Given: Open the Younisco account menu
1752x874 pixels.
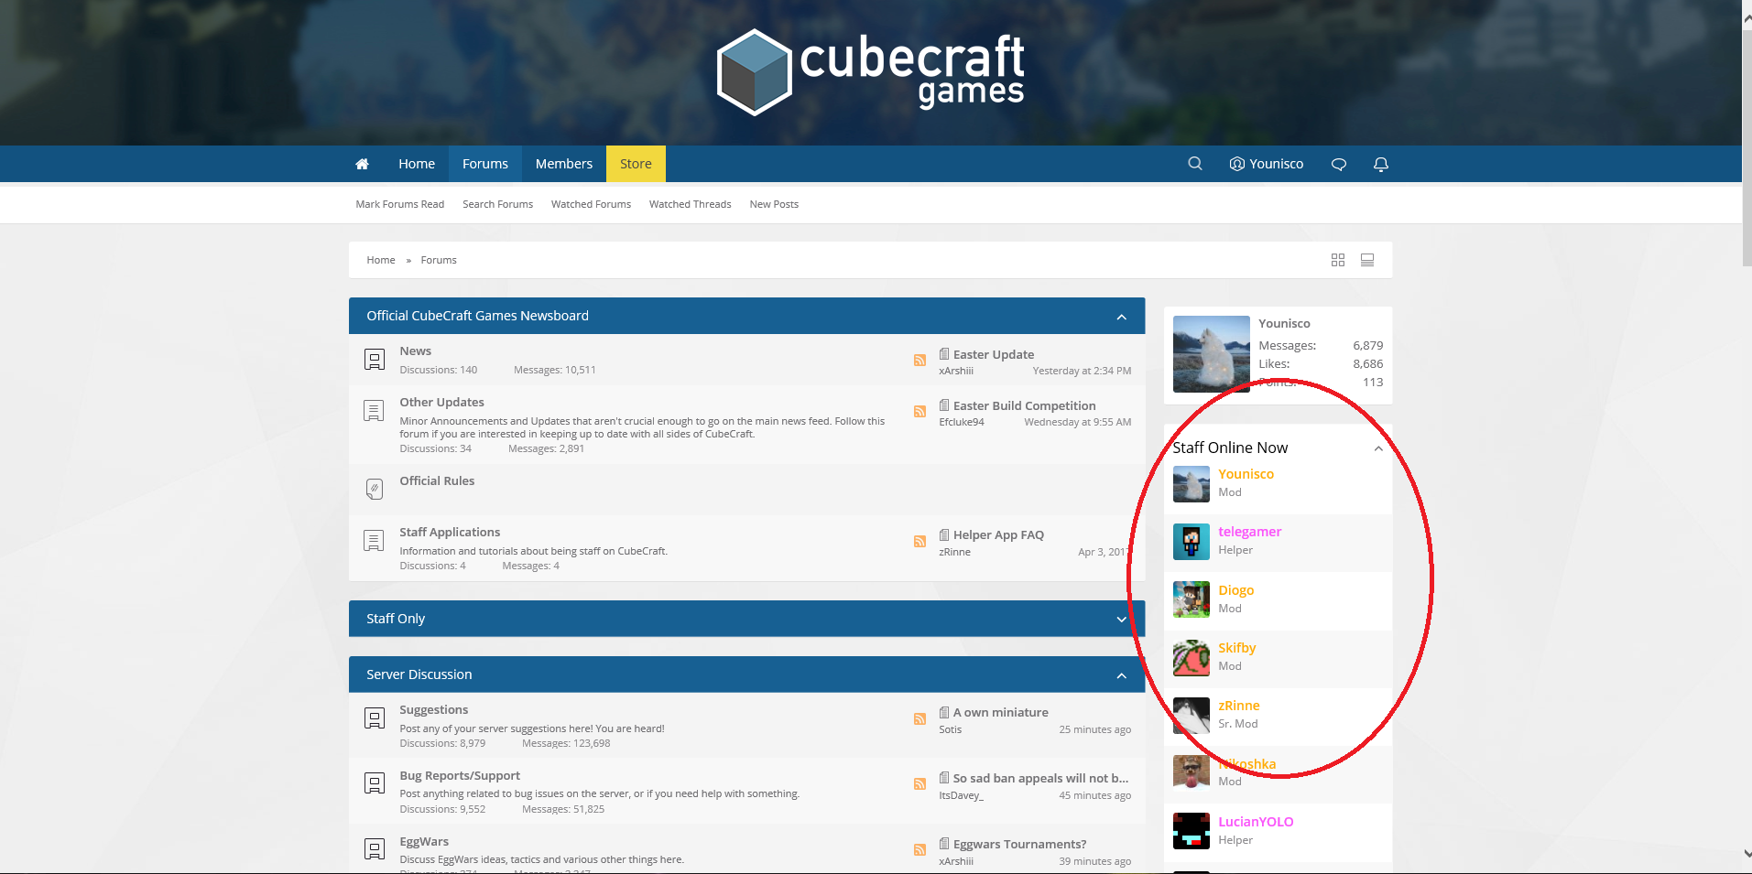Looking at the screenshot, I should [x=1267, y=164].
